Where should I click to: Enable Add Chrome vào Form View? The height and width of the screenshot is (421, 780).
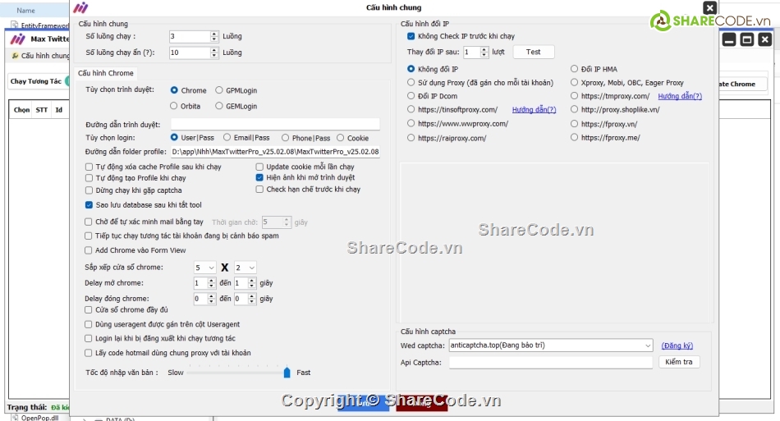89,250
